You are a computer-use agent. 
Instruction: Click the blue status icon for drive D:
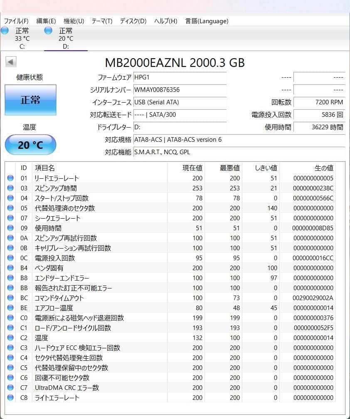[x=48, y=30]
